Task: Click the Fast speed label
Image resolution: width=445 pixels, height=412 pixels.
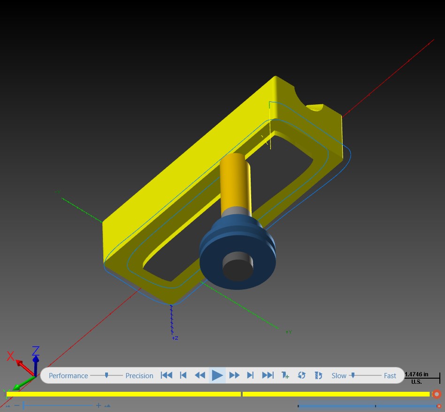Action: point(390,376)
